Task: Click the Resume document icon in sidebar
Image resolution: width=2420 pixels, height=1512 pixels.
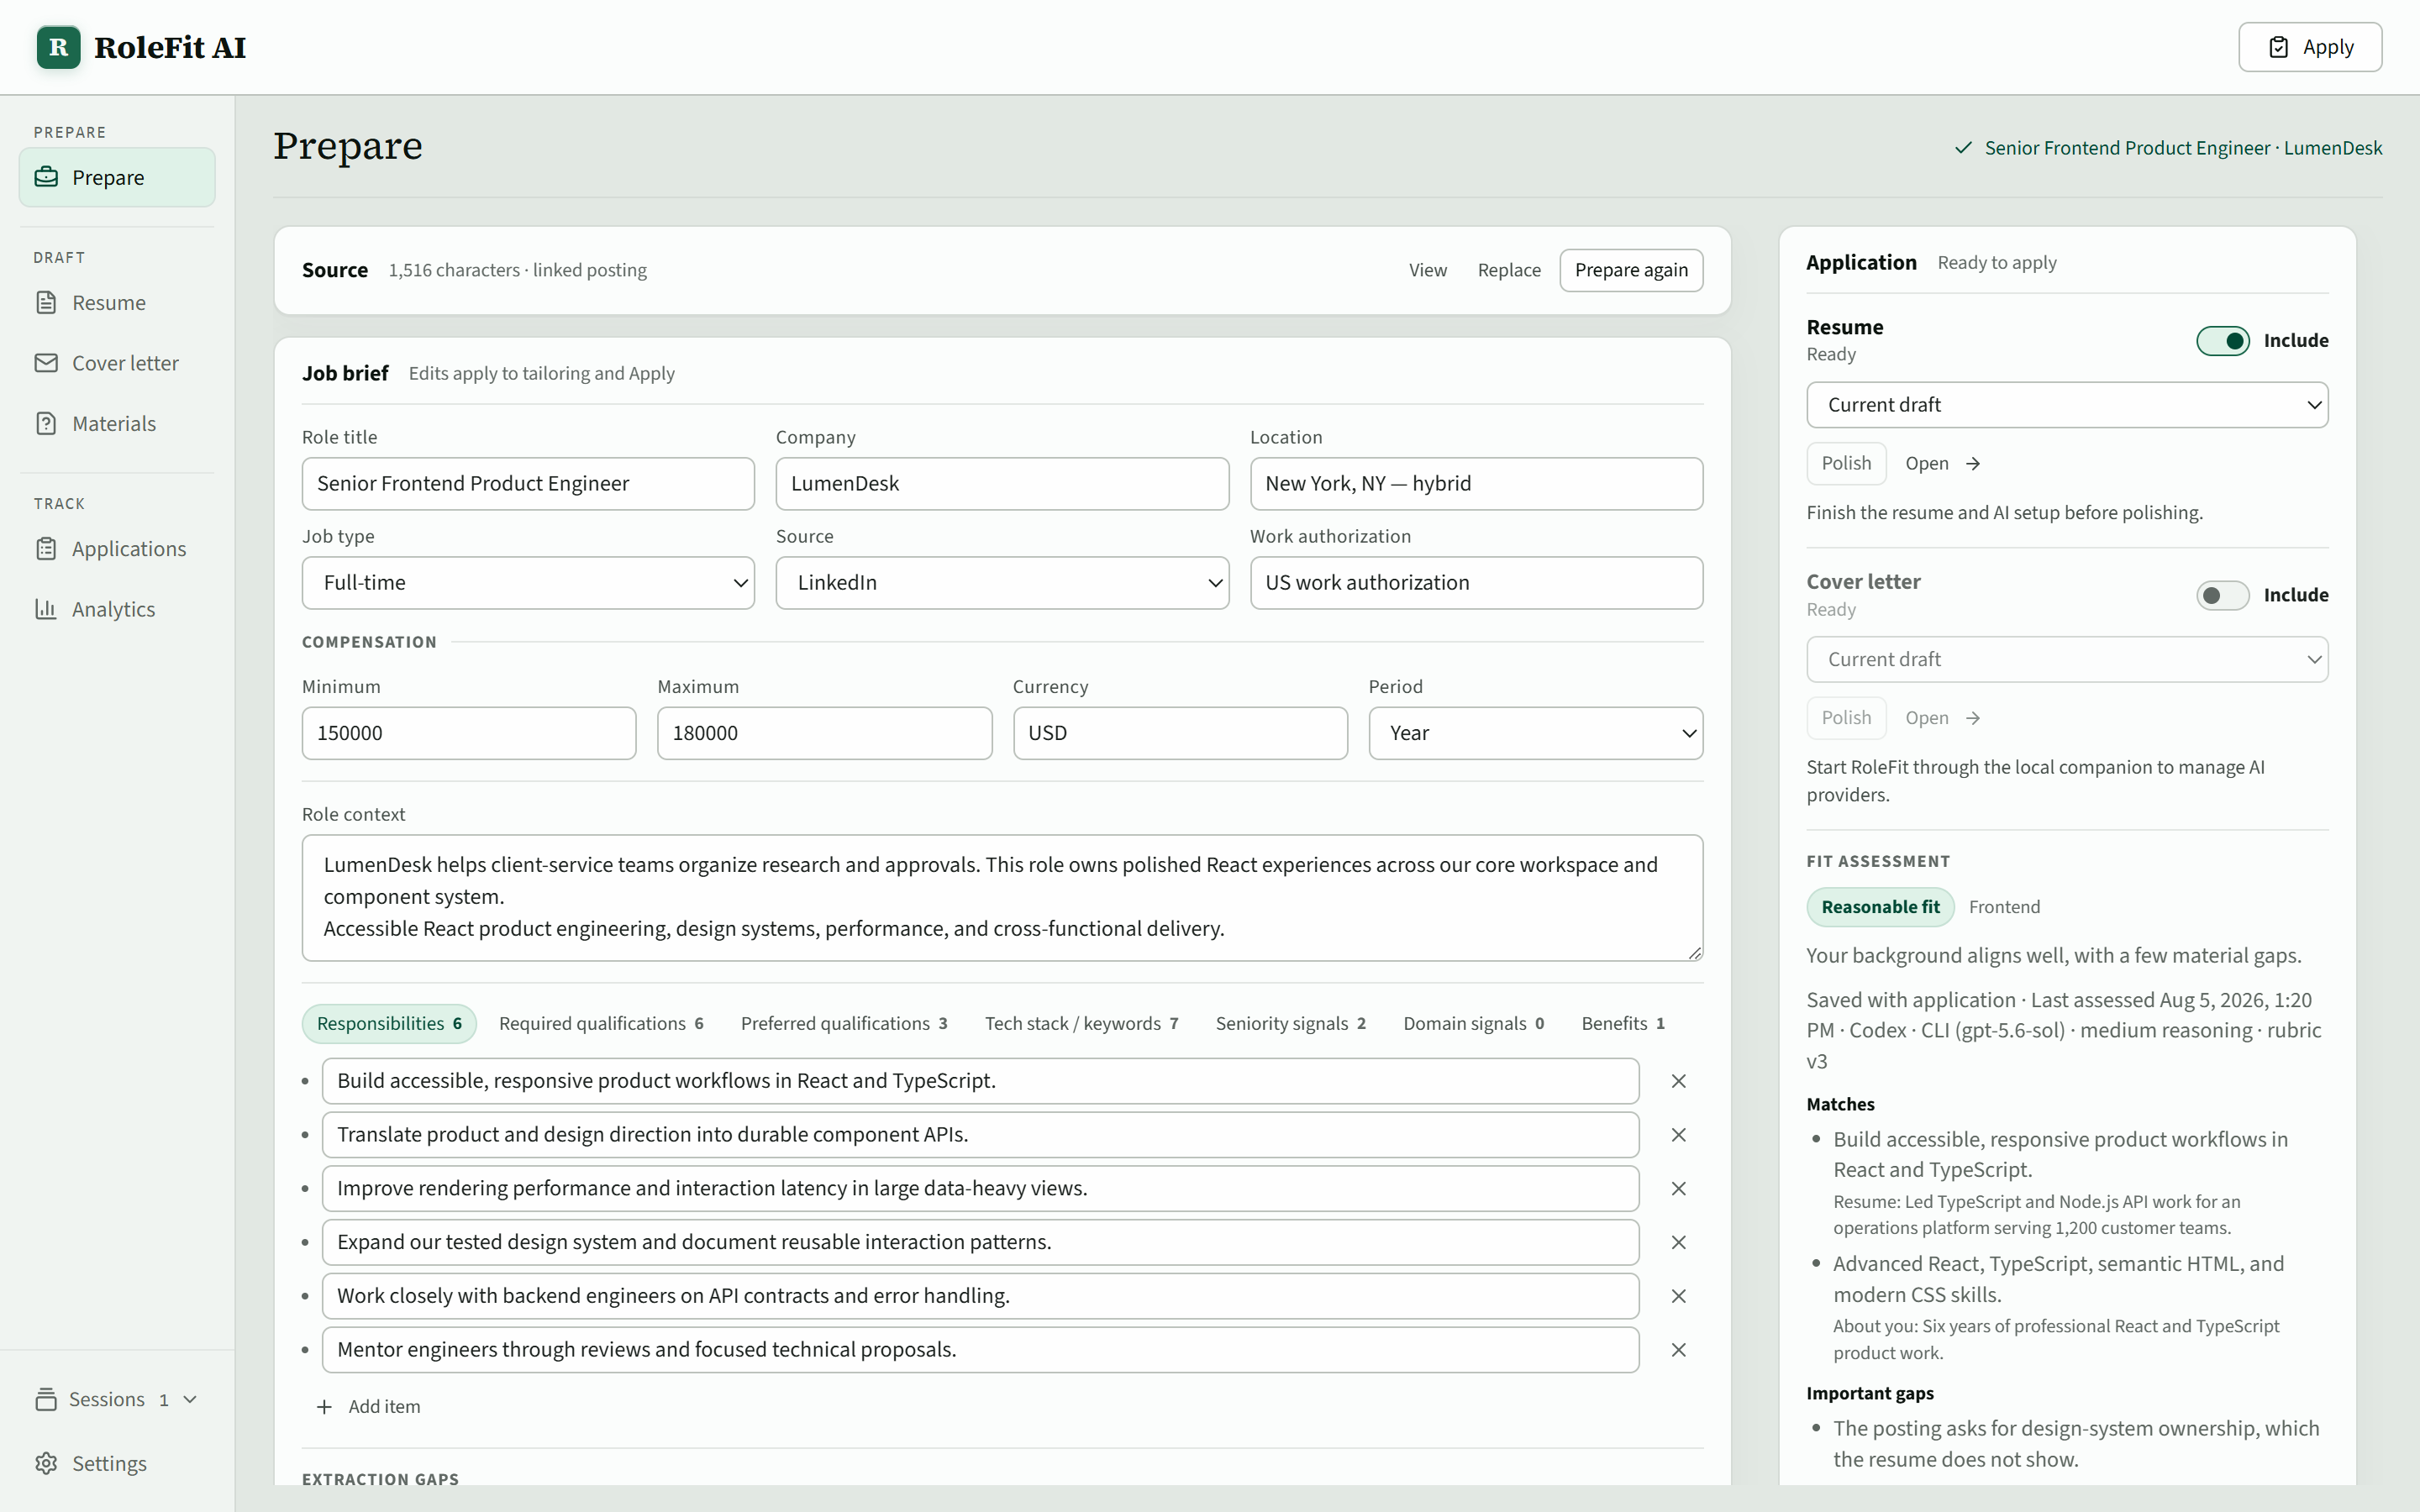Action: coord(46,302)
